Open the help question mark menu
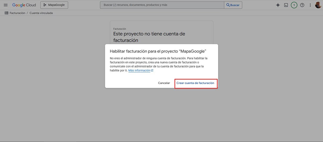The width and height of the screenshot is (323, 142). coord(302,5)
